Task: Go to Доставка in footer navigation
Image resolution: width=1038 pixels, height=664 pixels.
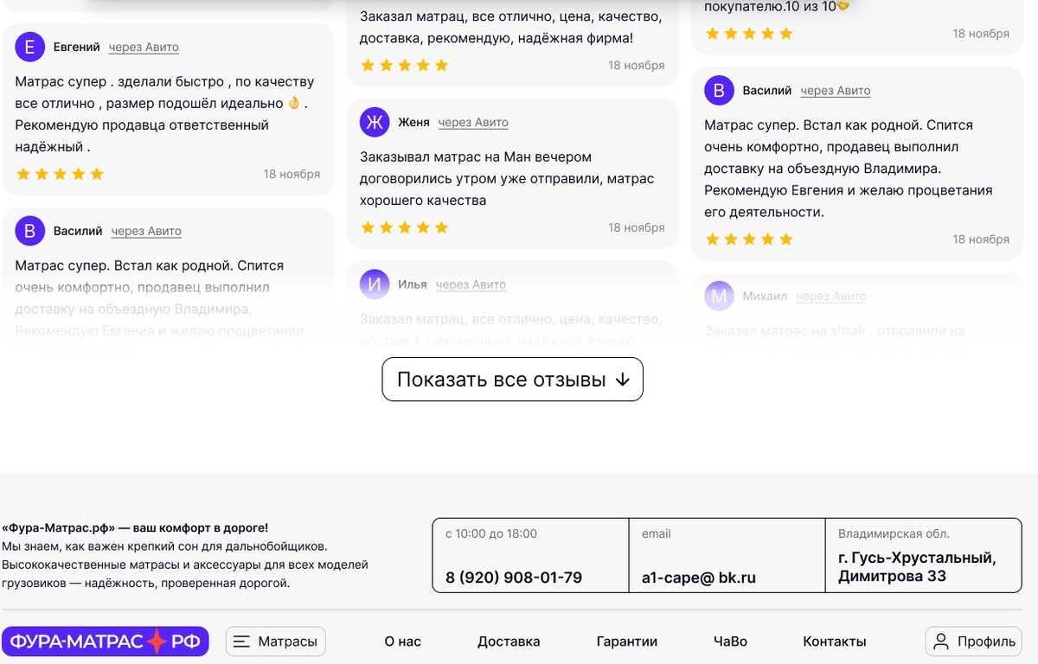Action: coord(509,642)
